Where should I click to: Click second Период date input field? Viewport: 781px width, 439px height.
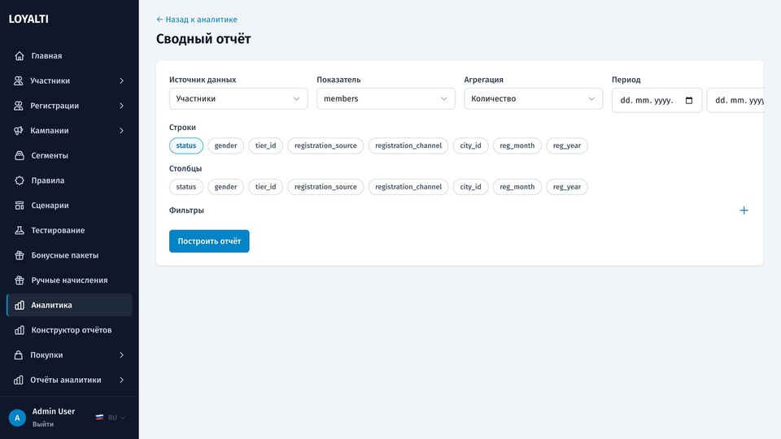[735, 101]
